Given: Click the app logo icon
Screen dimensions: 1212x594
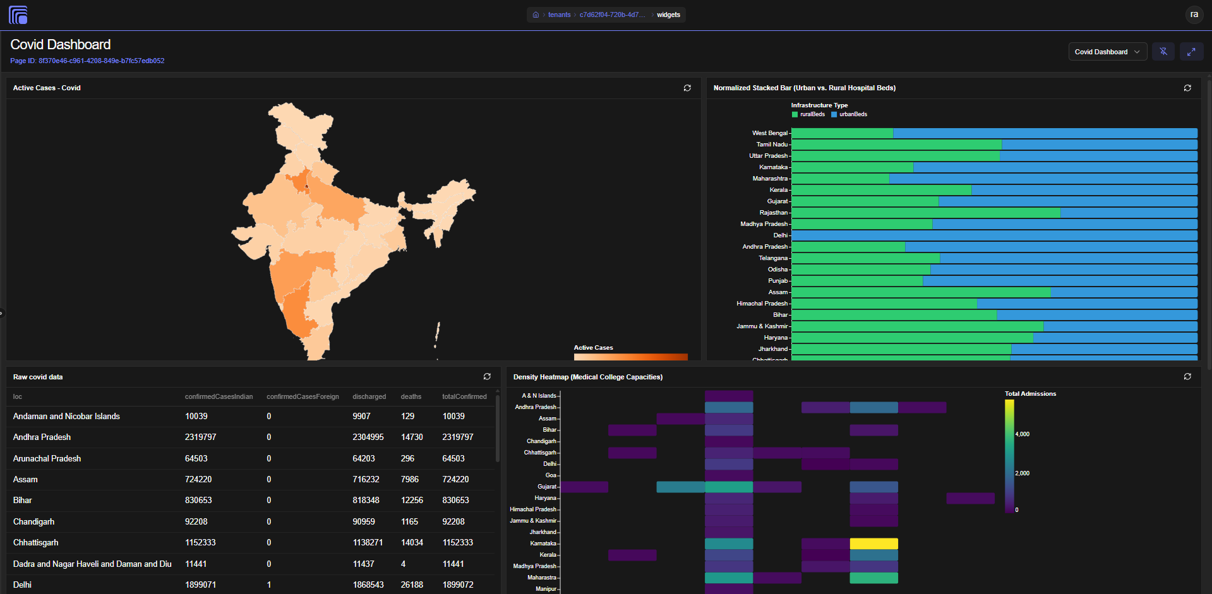Looking at the screenshot, I should coord(18,15).
